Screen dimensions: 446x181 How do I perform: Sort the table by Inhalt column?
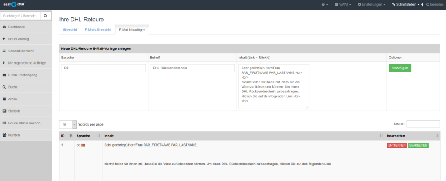243,136
